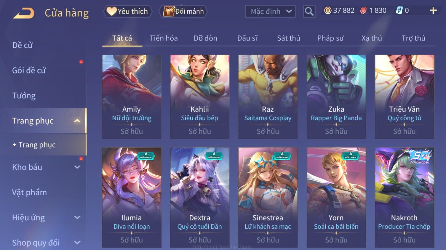Switch to the Sát thủ tab
This screenshot has width=446, height=250.
pos(289,38)
